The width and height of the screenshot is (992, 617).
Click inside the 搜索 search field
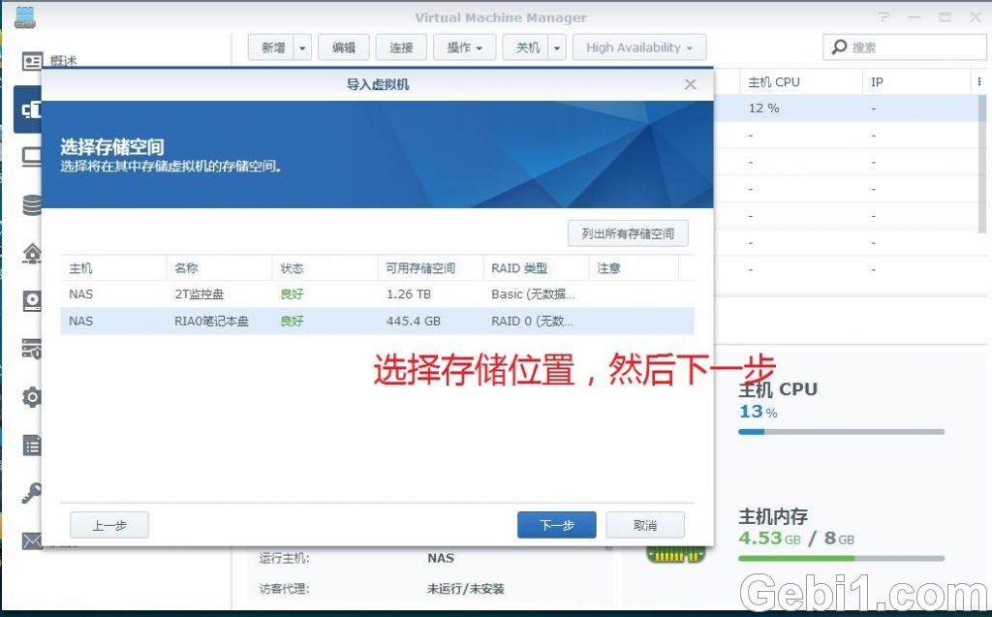coord(901,46)
